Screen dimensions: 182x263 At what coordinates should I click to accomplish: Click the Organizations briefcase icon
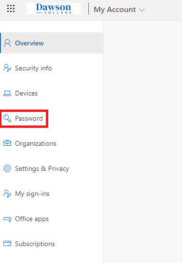[7, 143]
